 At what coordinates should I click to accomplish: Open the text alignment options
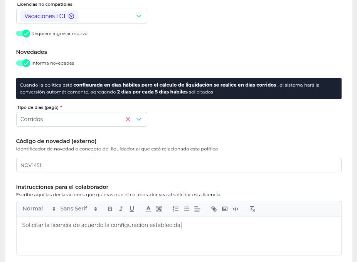click(x=197, y=209)
